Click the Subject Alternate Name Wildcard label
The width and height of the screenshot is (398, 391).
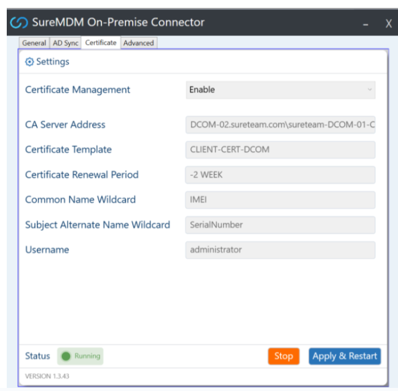pos(98,225)
